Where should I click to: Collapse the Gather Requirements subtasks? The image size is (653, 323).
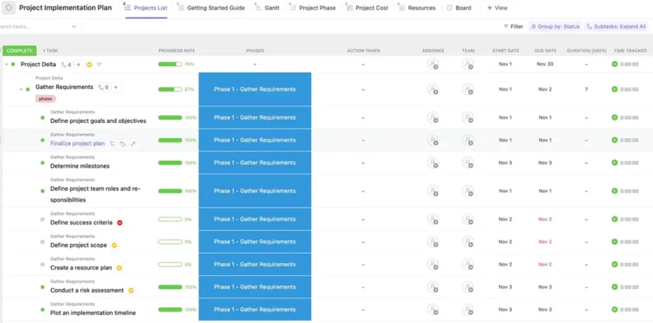point(21,89)
